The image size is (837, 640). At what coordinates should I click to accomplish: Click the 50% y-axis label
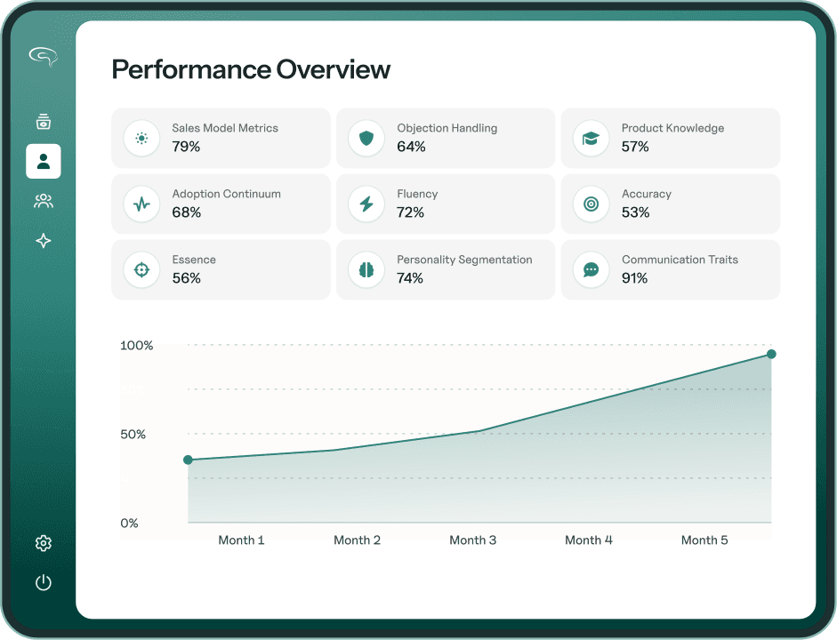pyautogui.click(x=133, y=434)
